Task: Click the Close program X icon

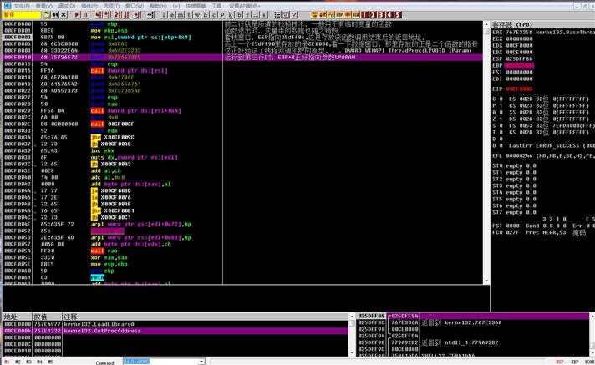Action: [x=64, y=15]
